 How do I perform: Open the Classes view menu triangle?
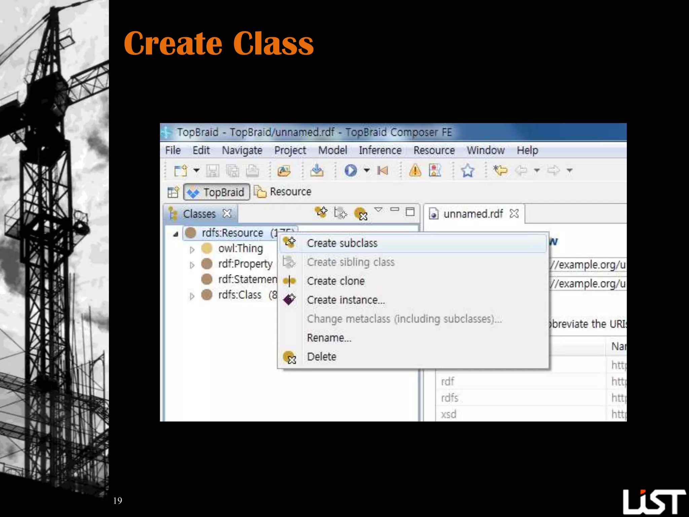(378, 210)
